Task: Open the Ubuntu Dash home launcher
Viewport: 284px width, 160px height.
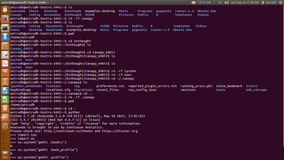Action: (5, 10)
